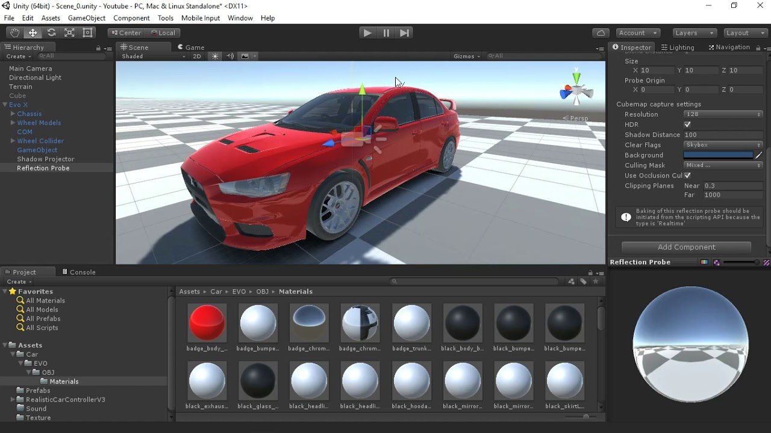Click the Materials breadcrumb link
Screen dimensions: 771x433
click(x=296, y=292)
